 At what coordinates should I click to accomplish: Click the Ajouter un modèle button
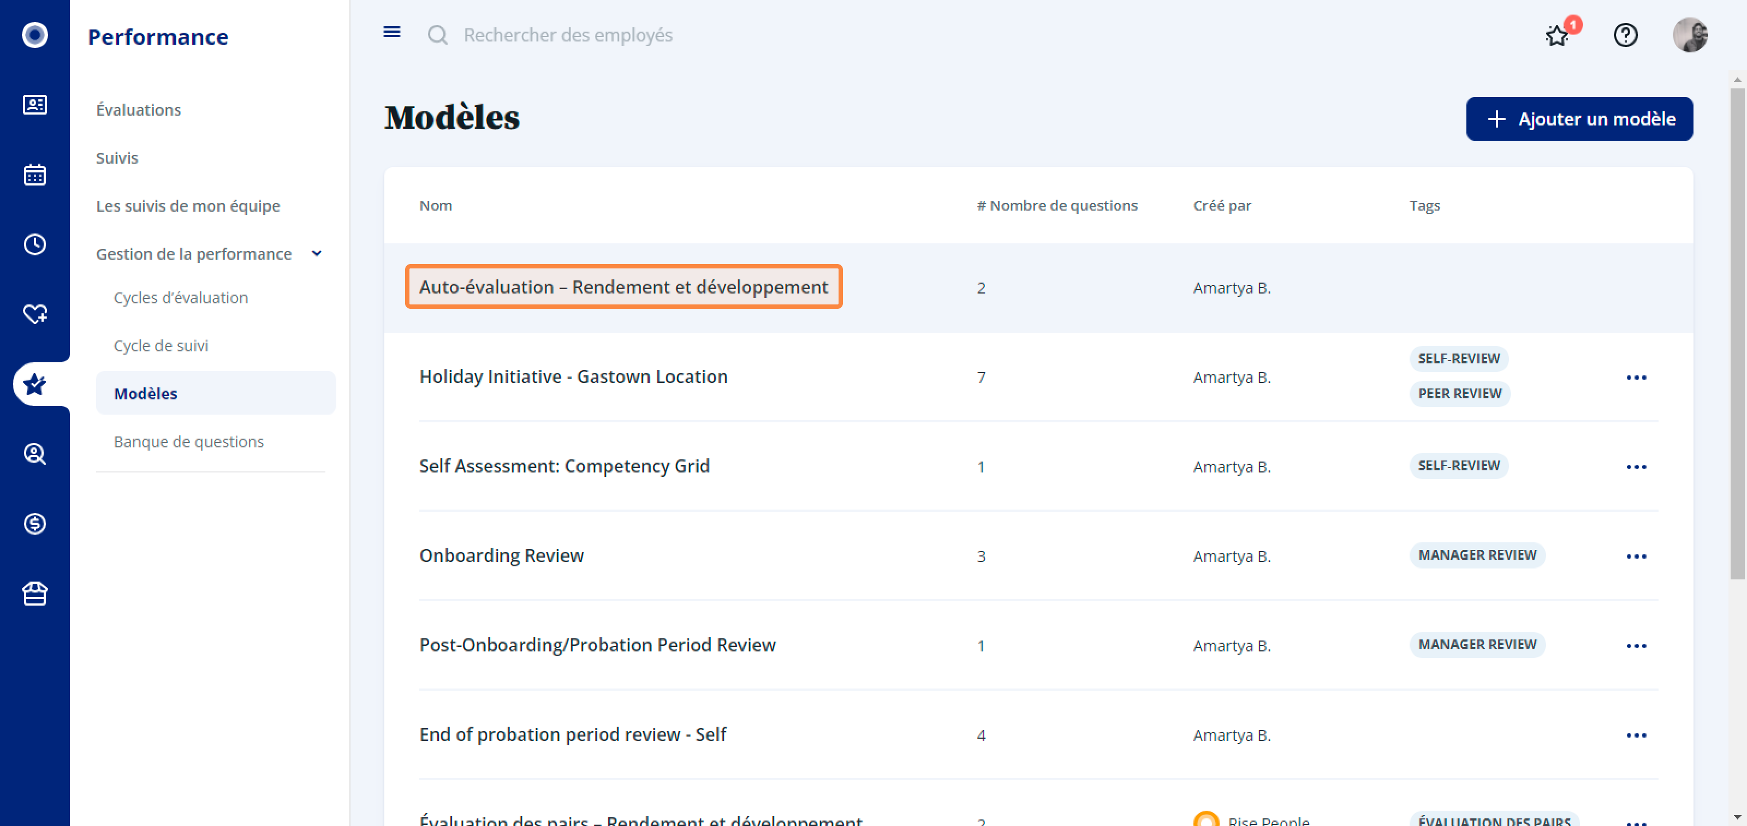1579,118
